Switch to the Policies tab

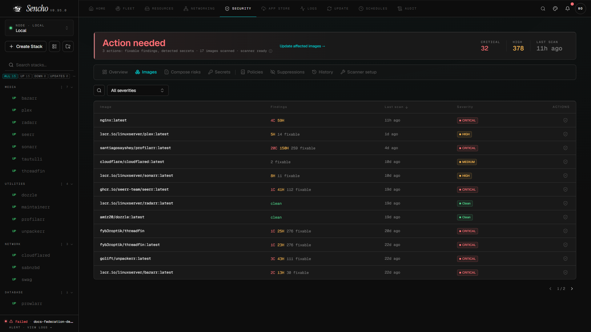tap(252, 72)
